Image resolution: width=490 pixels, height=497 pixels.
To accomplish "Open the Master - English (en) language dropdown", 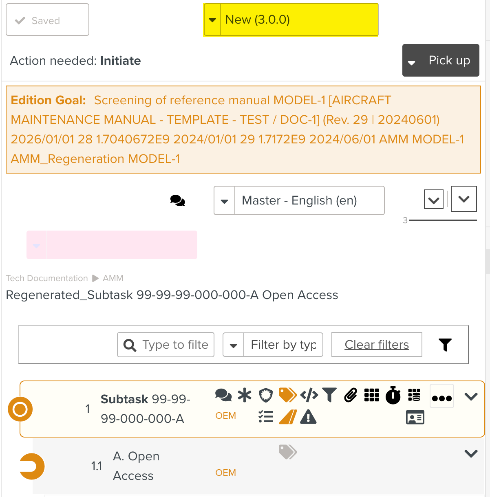I will [x=299, y=200].
